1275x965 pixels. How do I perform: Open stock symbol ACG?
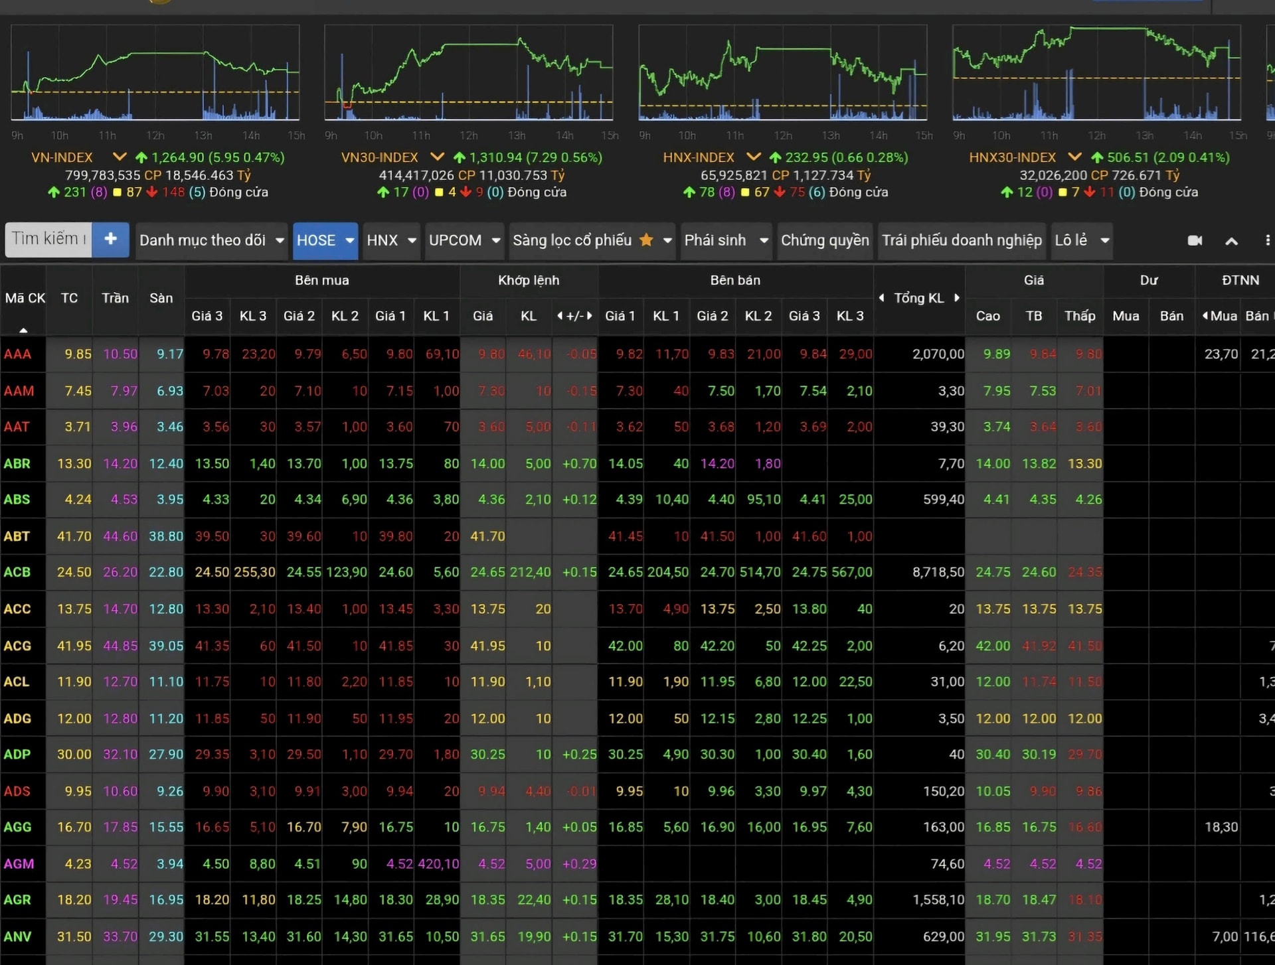17,645
